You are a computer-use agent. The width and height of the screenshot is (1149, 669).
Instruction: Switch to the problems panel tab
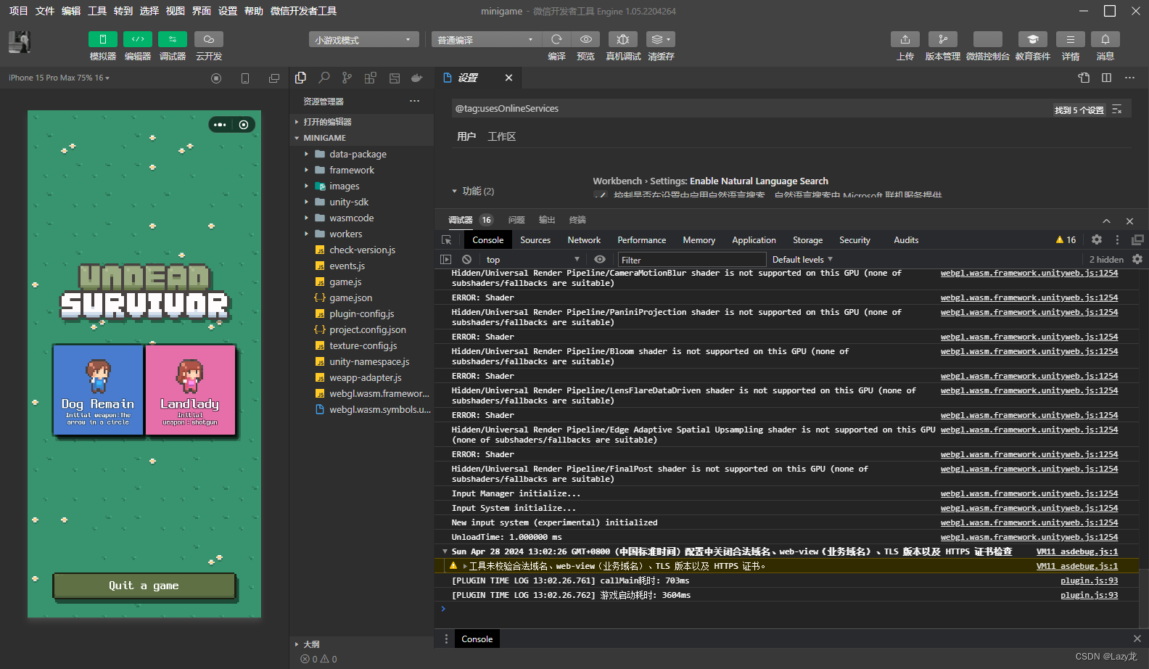[x=516, y=220]
